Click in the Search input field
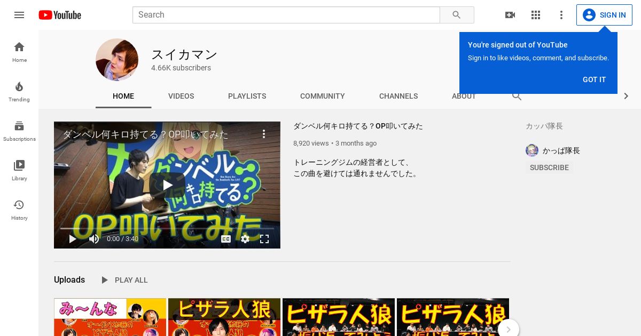This screenshot has height=336, width=641. click(x=286, y=15)
